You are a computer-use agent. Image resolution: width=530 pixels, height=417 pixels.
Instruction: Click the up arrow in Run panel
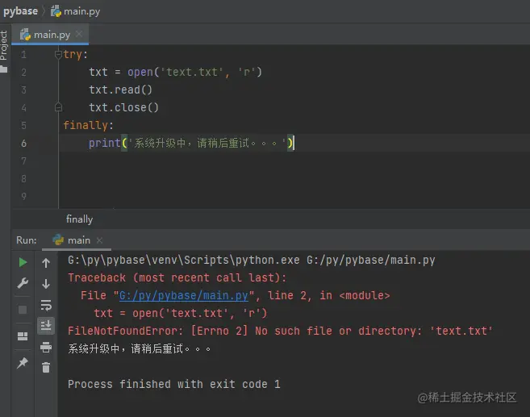click(46, 263)
